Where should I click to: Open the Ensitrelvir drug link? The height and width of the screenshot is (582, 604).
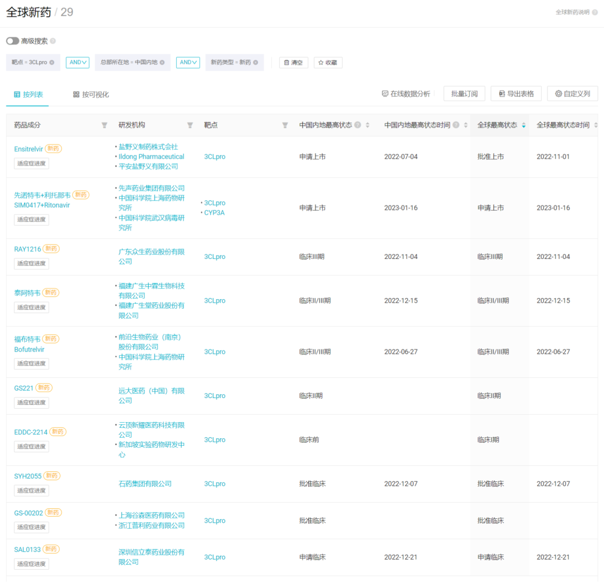click(x=29, y=149)
